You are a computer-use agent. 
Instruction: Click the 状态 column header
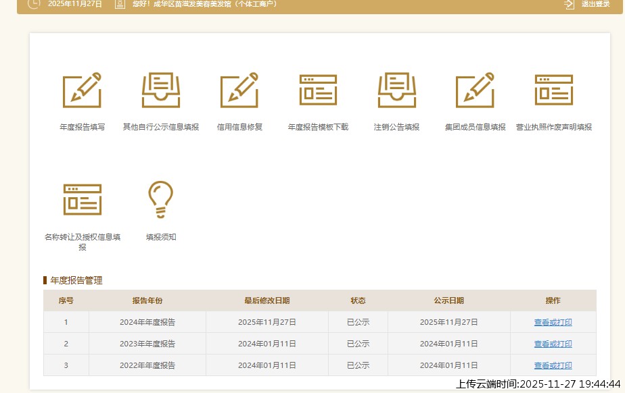(x=358, y=300)
